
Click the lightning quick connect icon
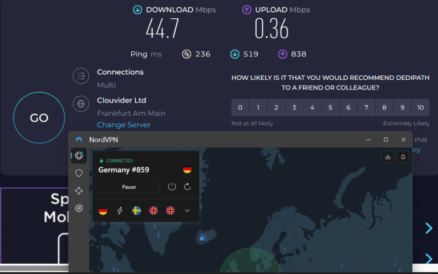point(120,211)
